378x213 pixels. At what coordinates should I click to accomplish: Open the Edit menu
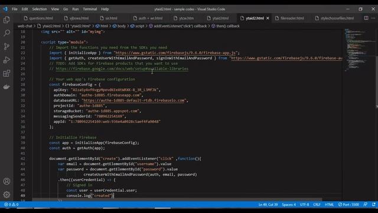tap(25, 9)
